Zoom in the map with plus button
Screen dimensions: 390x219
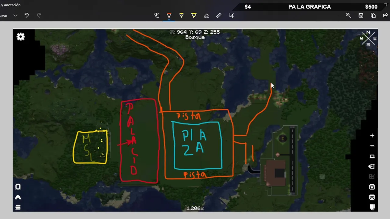coord(372,136)
